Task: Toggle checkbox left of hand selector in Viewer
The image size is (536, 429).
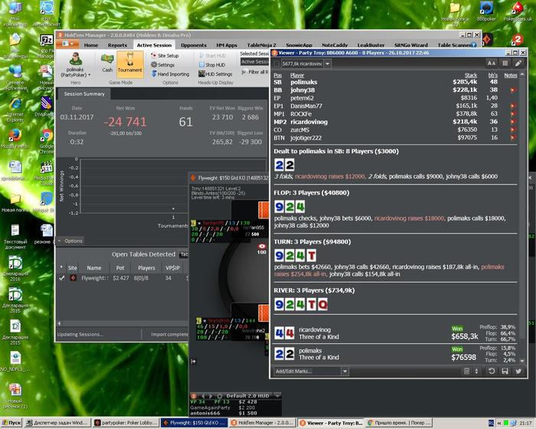Action: coord(276,64)
